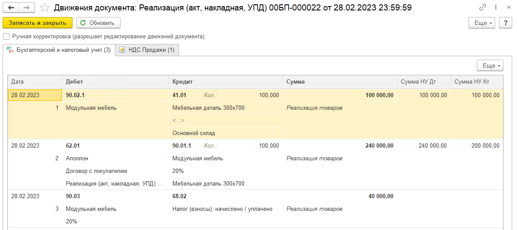
Task: Open the top Еще dropdown menu
Action: pos(482,23)
